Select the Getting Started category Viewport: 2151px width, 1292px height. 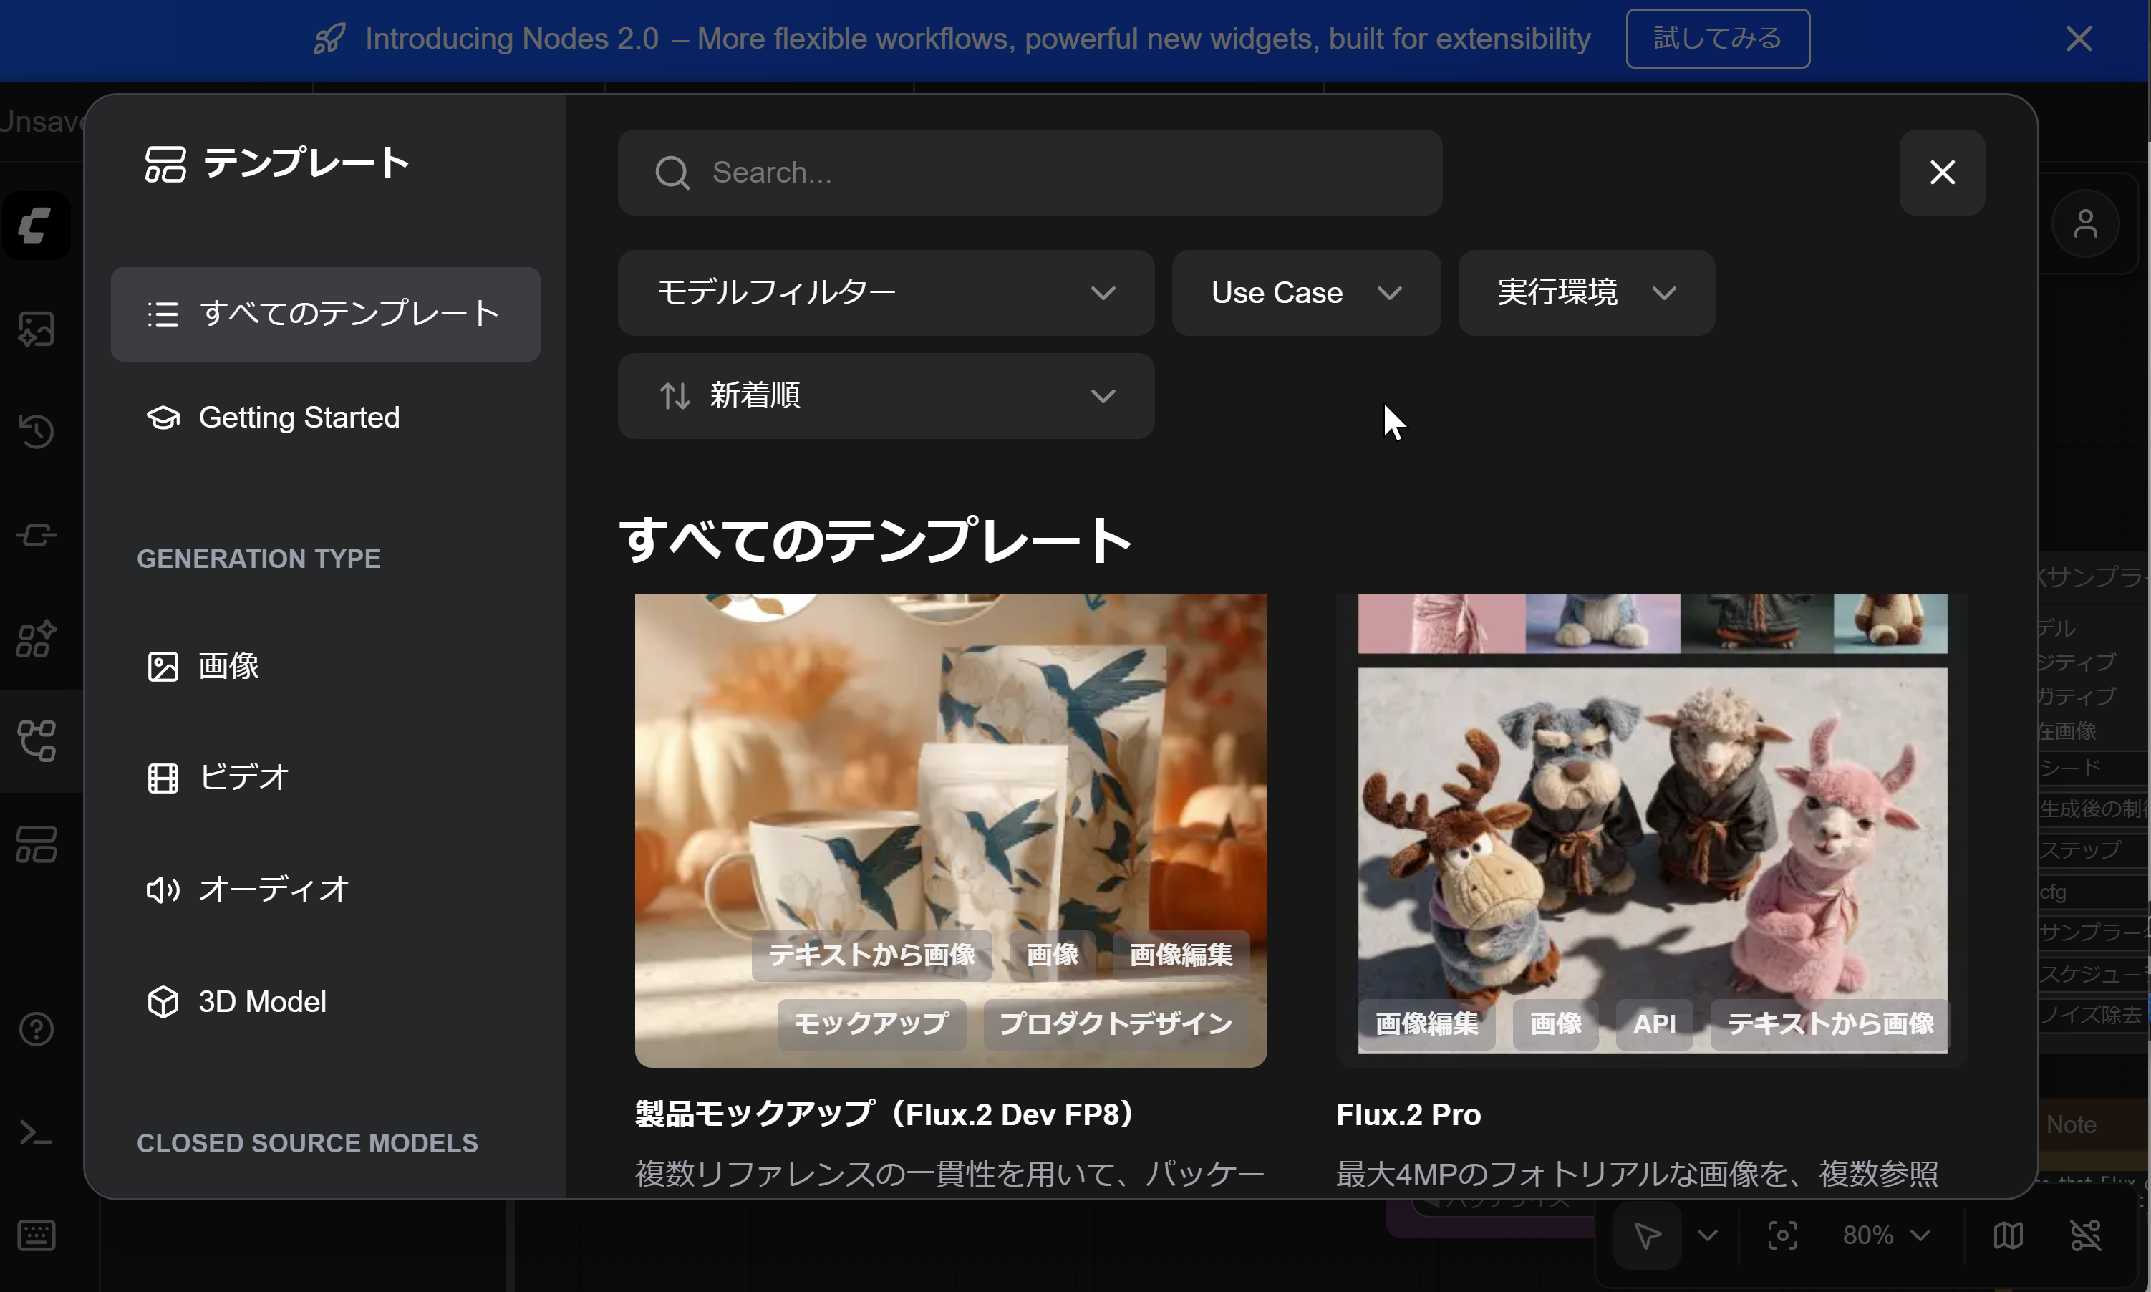pos(299,418)
